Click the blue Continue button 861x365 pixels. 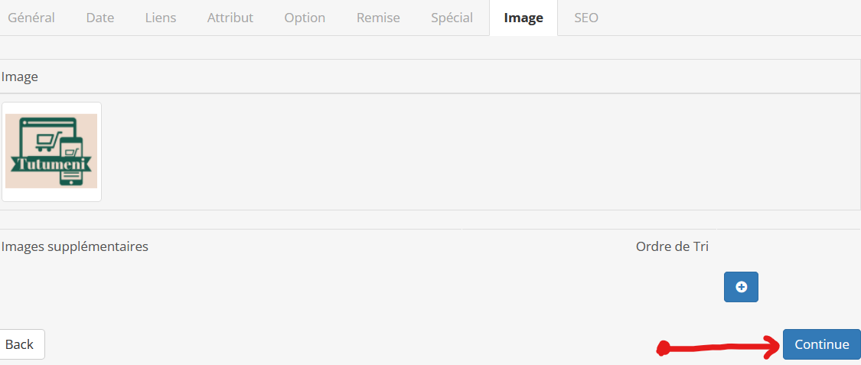[x=821, y=344]
